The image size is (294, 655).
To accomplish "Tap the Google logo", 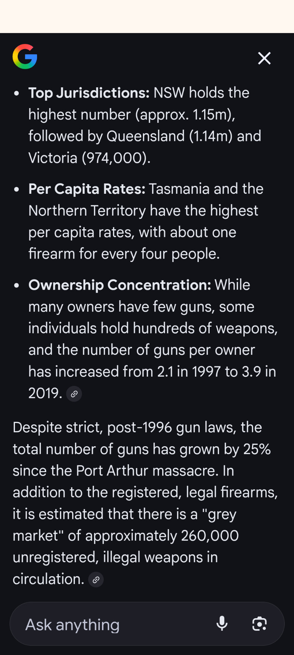I will click(x=25, y=57).
